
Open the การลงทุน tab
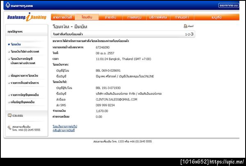[134, 17]
